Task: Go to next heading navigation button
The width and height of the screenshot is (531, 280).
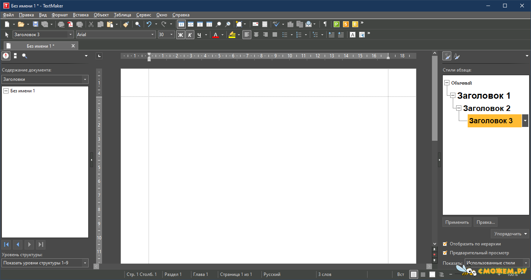Action: point(29,245)
